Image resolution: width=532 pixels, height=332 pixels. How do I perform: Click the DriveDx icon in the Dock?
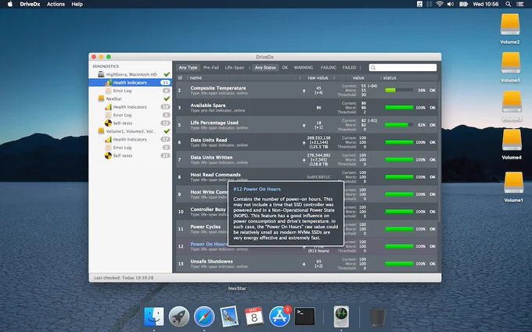341,316
